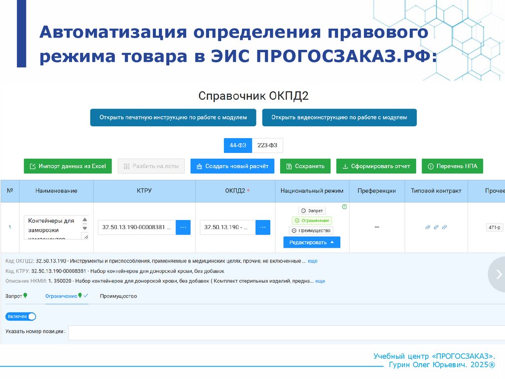Screen dimensions: 505x379
Task: Open KTRU selection via ellipsis button
Action: (183, 227)
